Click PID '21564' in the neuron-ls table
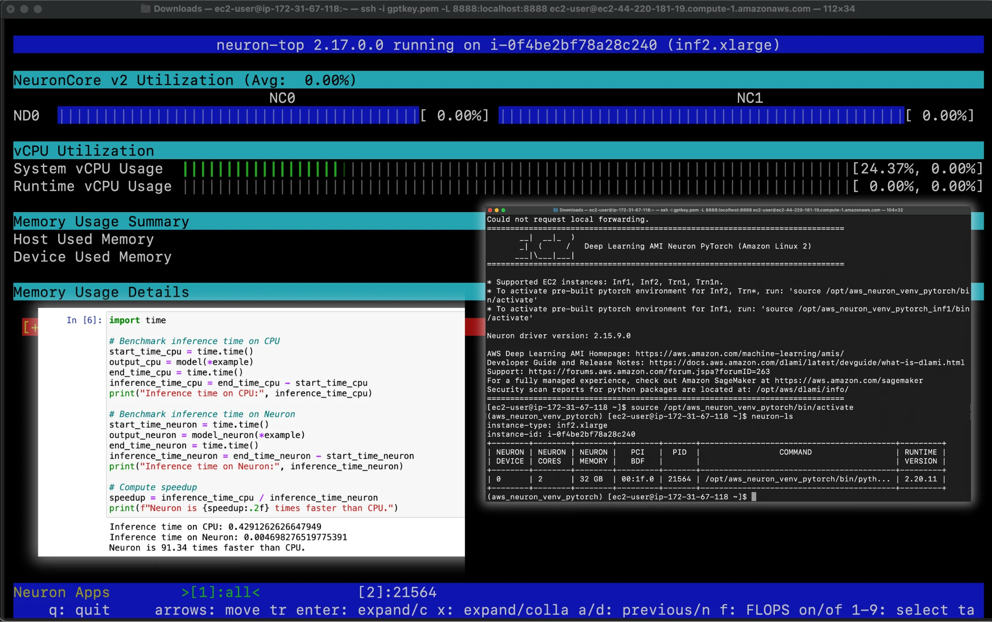992x622 pixels. click(x=679, y=479)
